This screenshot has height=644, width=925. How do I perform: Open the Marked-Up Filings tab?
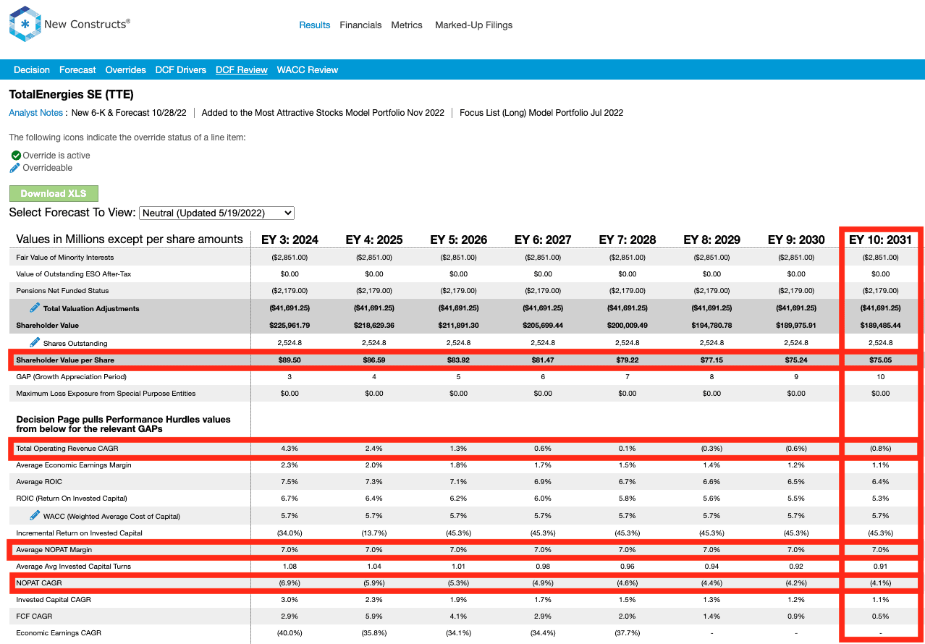pyautogui.click(x=473, y=25)
